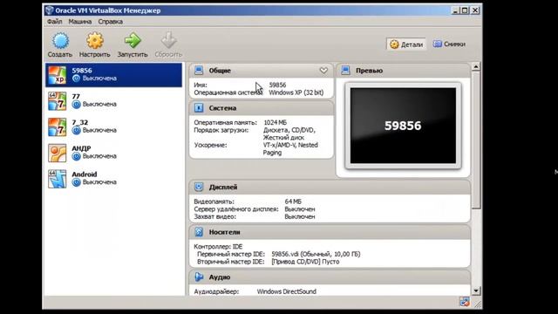Click the 59856.vdi disk entry text
This screenshot has width=558, height=314.
tap(316, 254)
